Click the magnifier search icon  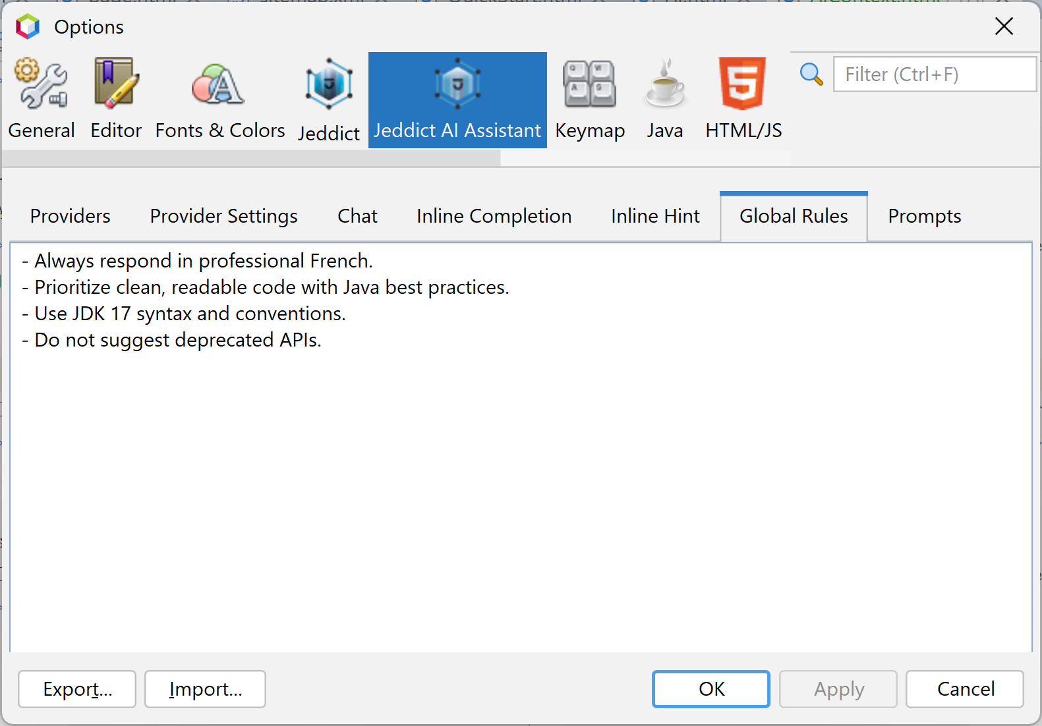tap(811, 74)
